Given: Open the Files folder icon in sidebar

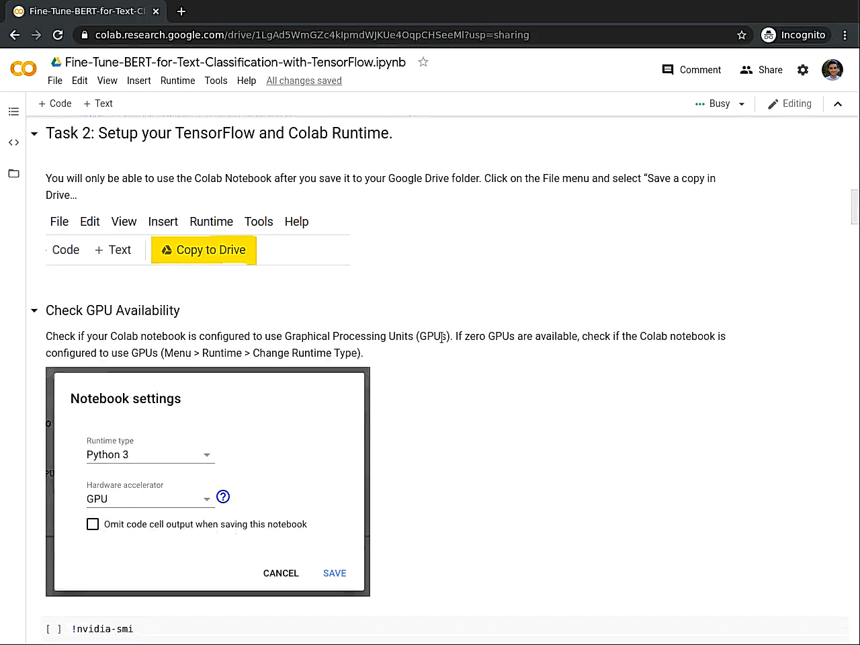Looking at the screenshot, I should click(x=13, y=173).
